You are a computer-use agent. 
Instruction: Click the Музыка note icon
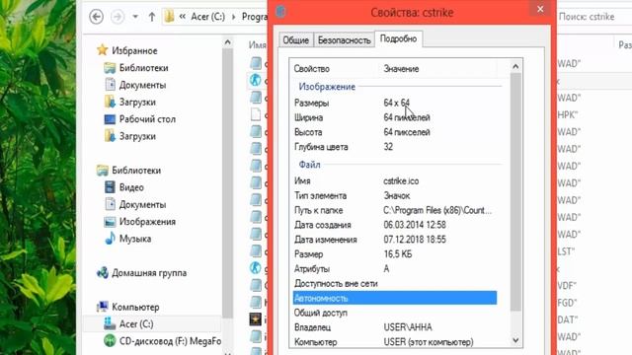point(110,239)
